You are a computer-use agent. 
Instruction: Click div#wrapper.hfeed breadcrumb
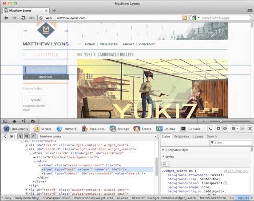click(x=56, y=198)
